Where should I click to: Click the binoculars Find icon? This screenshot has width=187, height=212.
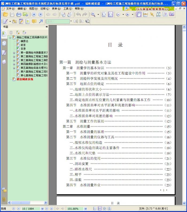point(159,14)
